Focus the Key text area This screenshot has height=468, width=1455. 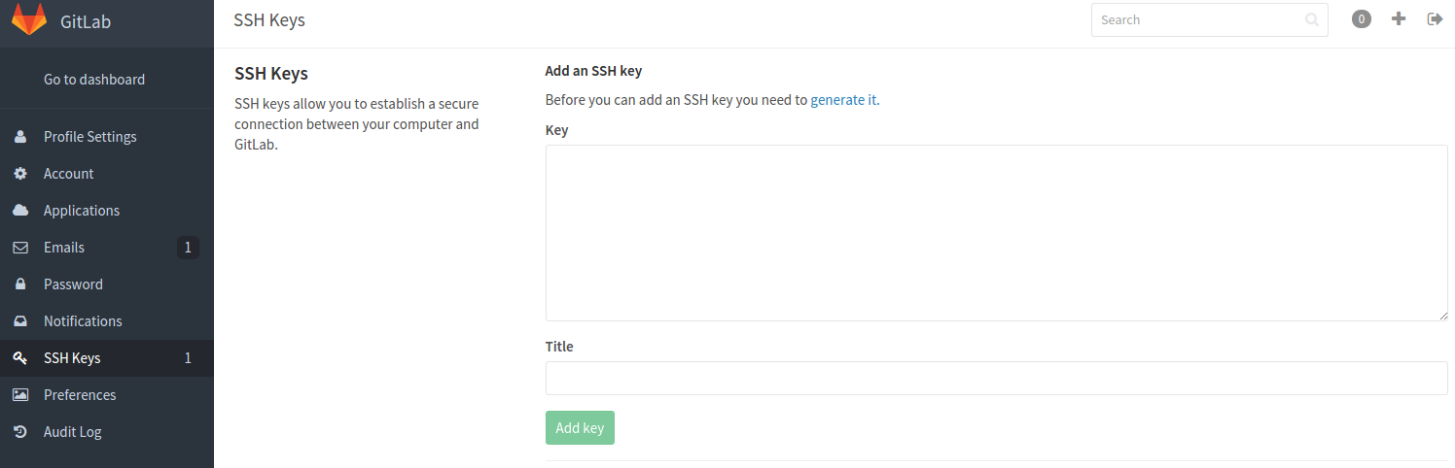coord(997,233)
